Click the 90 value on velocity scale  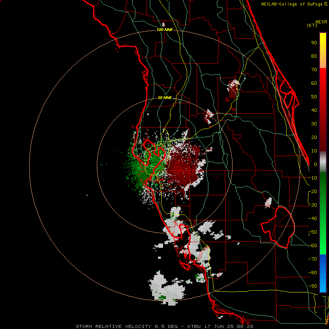[x=314, y=43]
